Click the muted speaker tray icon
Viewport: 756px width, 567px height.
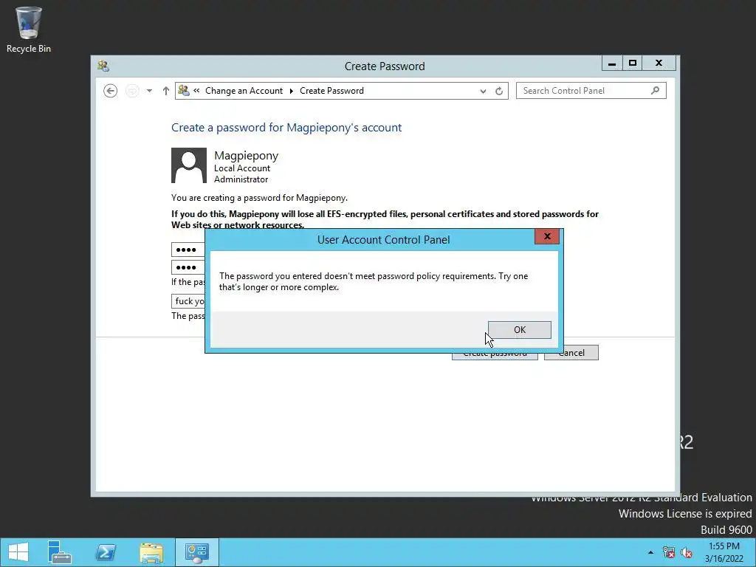(x=687, y=552)
